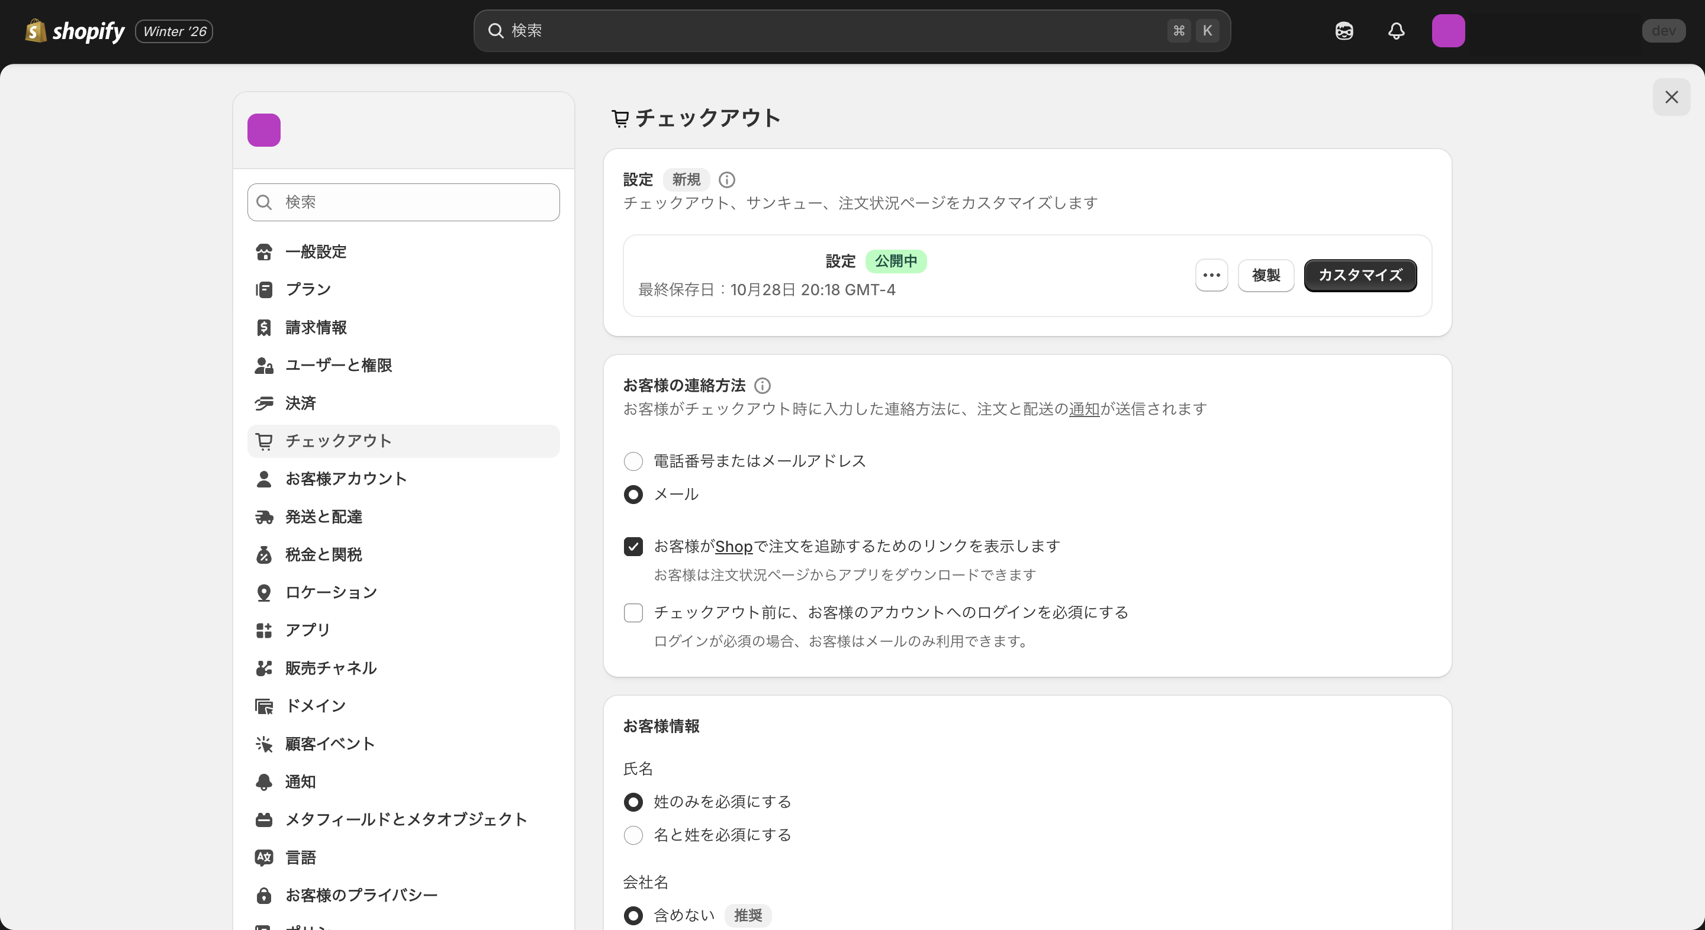Open the お客様の連絡方法 info popover

[763, 386]
